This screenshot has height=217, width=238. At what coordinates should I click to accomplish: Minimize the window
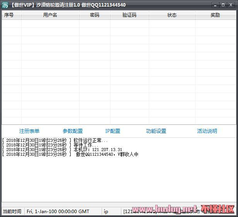(x=215, y=5)
